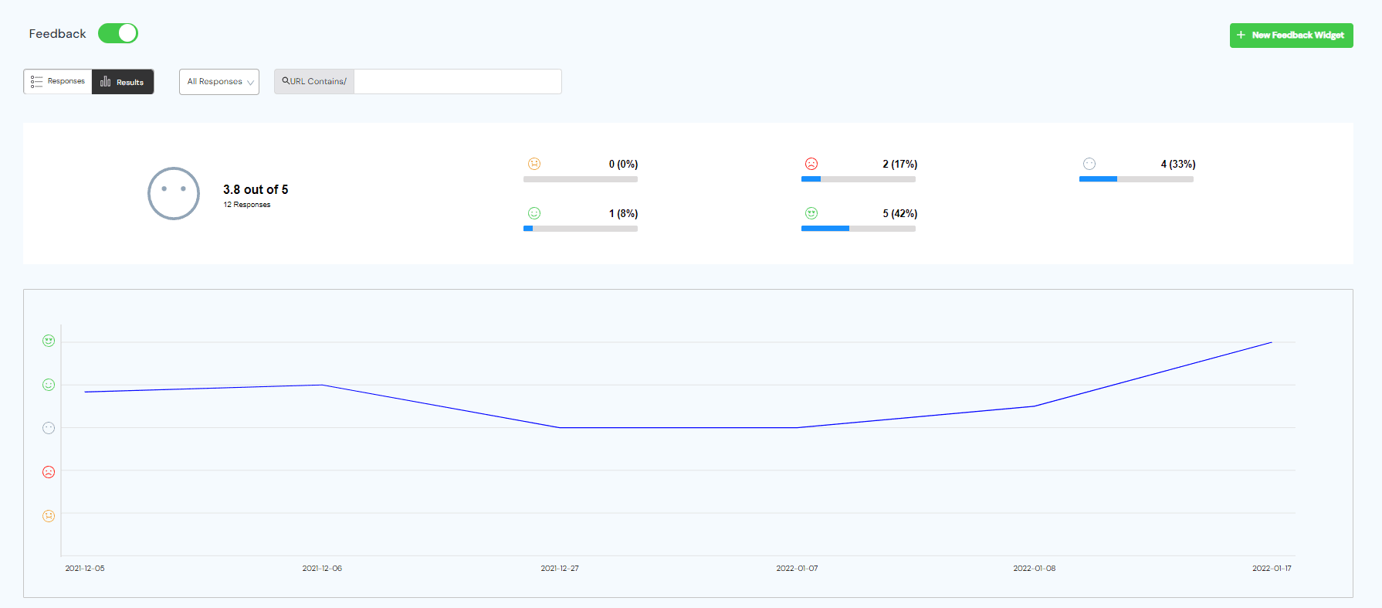Click the 2021-12-06 date label
This screenshot has height=608, width=1382.
click(322, 569)
